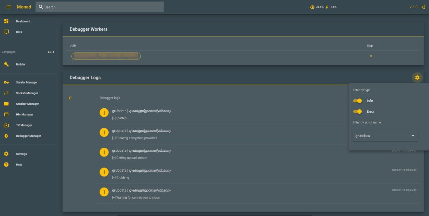Click the lightning bolt load icon
Viewport: 429px width, 216px height.
click(327, 7)
